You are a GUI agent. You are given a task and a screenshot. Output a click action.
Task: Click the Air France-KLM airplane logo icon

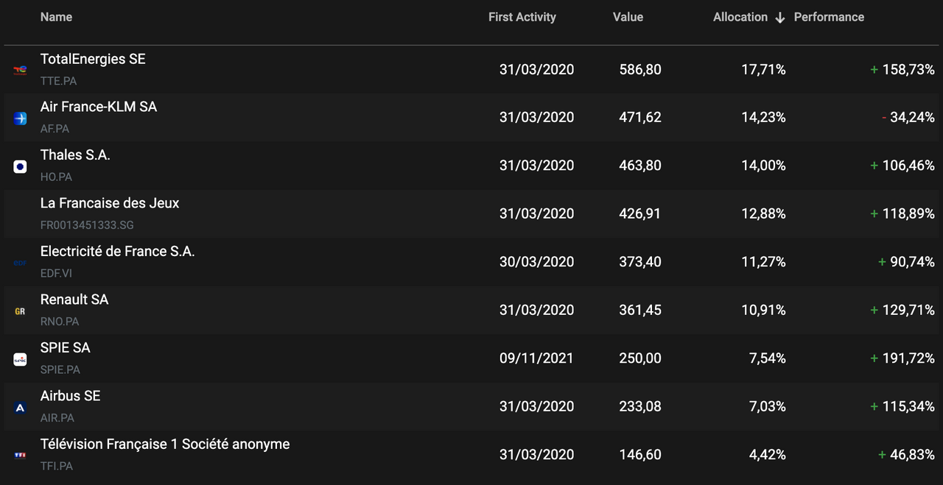pyautogui.click(x=20, y=118)
